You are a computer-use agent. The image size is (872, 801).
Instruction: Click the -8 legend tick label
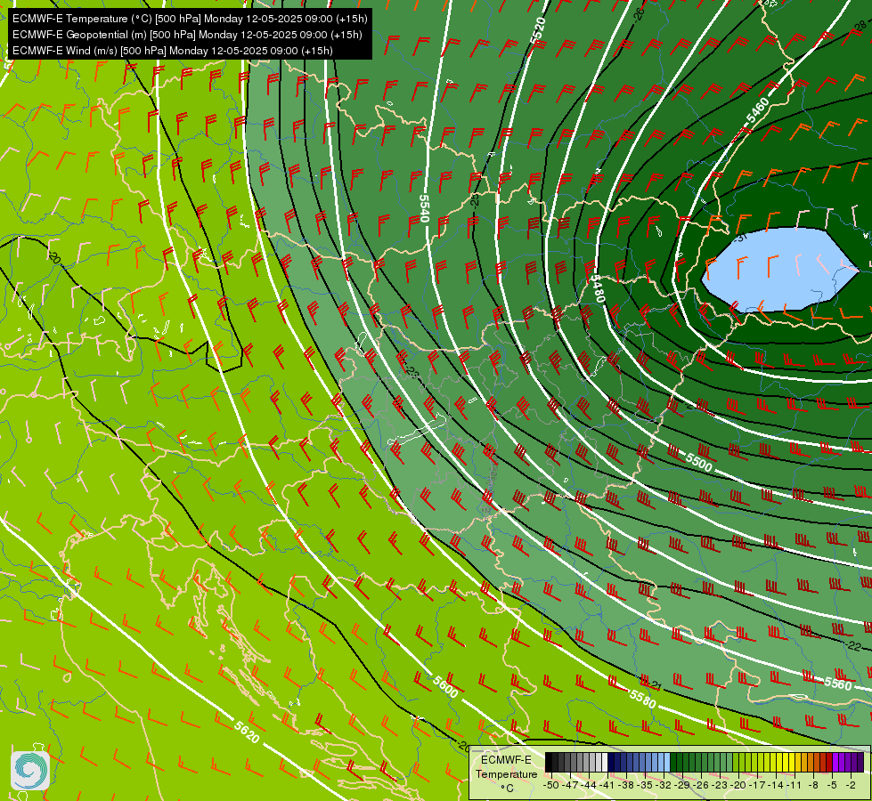(813, 785)
